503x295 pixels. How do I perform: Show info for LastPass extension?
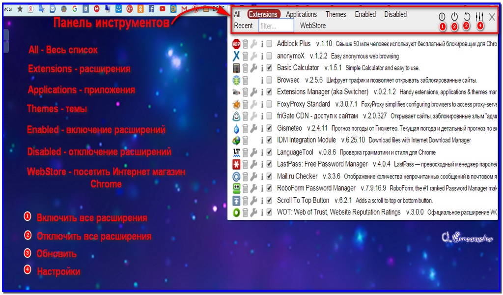tap(262, 164)
